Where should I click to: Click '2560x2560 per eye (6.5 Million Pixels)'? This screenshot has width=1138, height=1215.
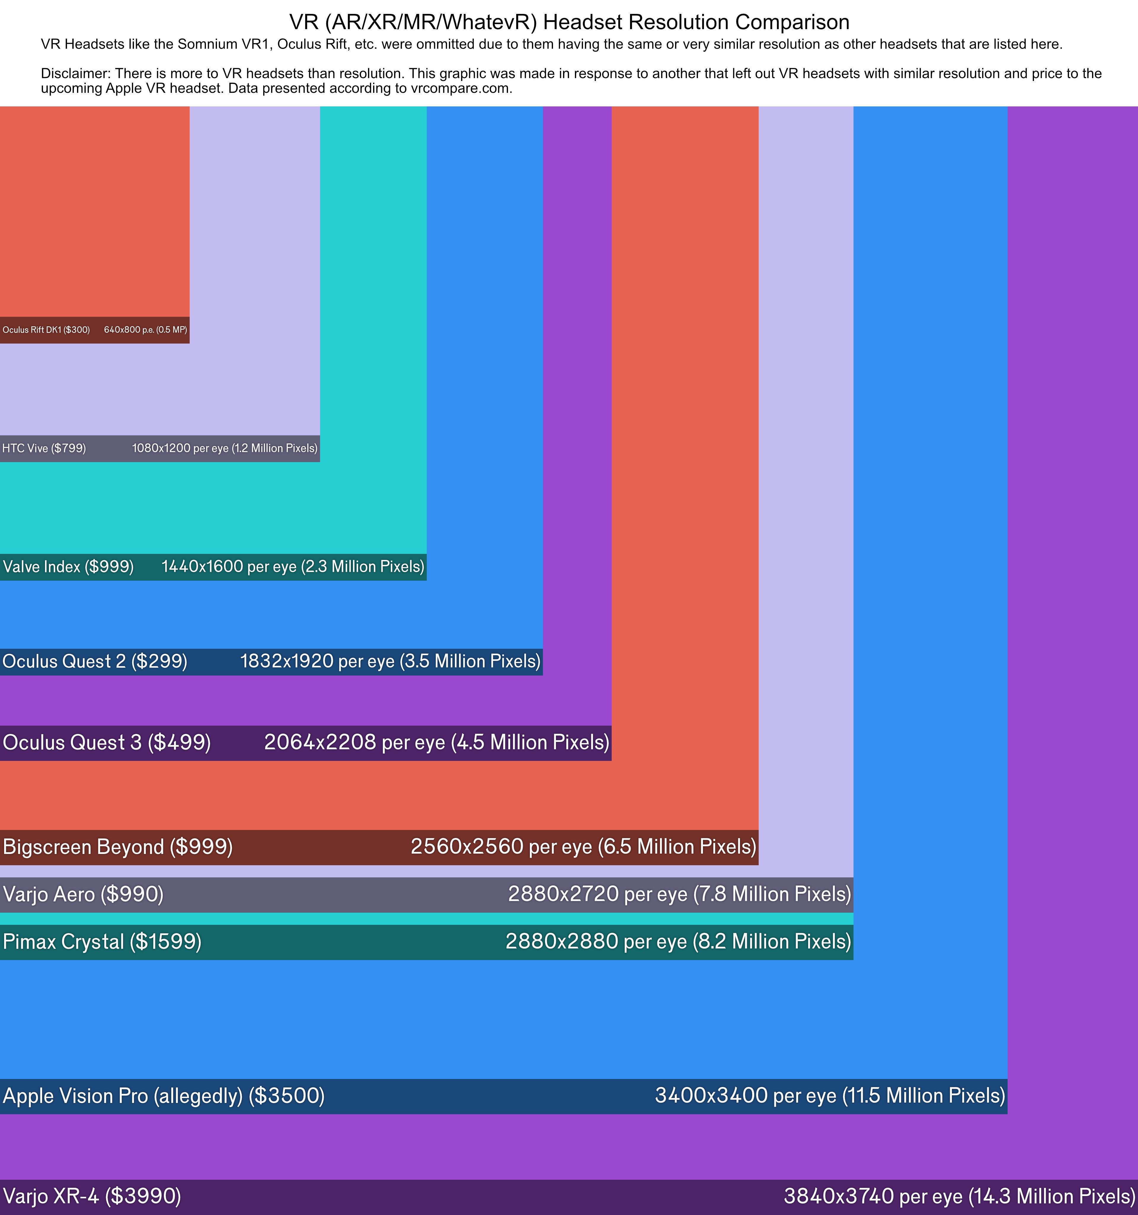[584, 848]
